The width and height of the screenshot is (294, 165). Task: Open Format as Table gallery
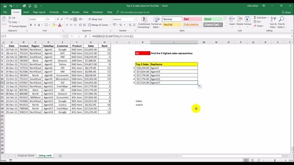[x=156, y=22]
